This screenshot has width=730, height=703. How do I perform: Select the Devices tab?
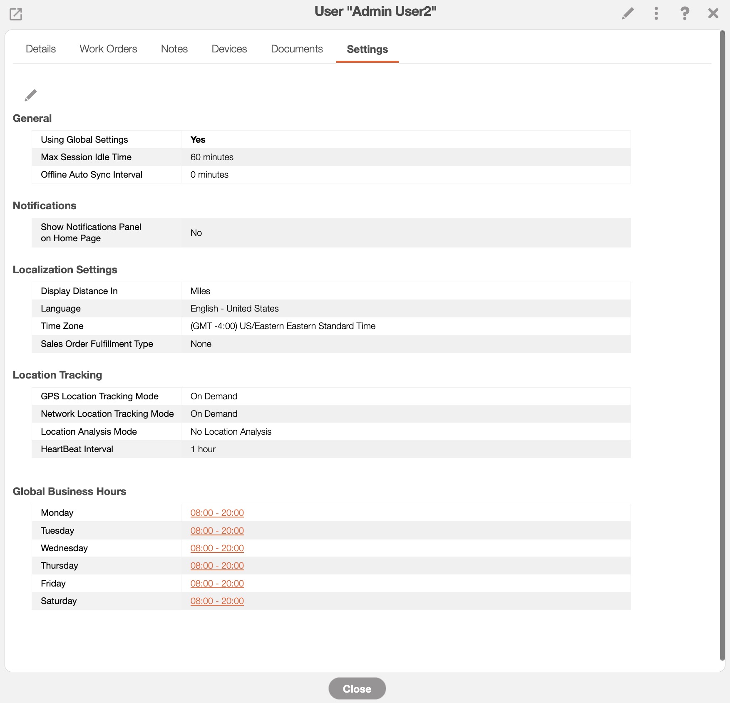pos(229,49)
